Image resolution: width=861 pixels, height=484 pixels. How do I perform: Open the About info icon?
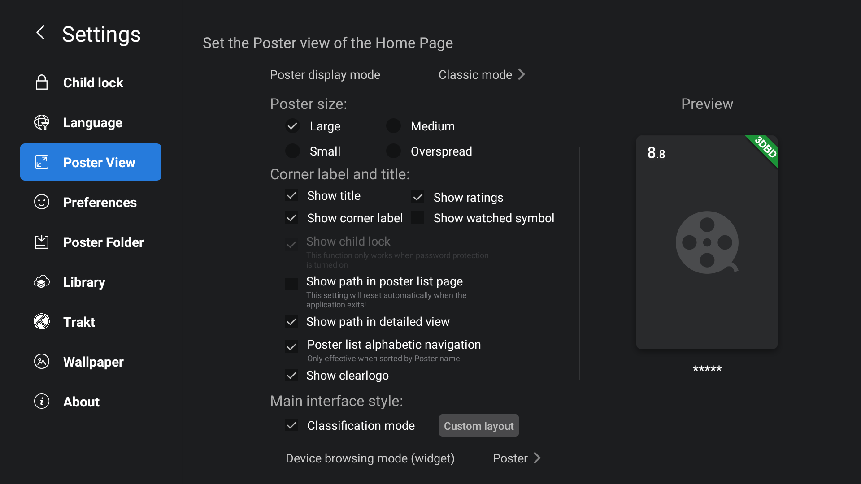[x=42, y=402]
